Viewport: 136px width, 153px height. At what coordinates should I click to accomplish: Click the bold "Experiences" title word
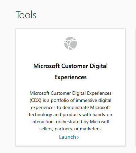[x=71, y=77]
